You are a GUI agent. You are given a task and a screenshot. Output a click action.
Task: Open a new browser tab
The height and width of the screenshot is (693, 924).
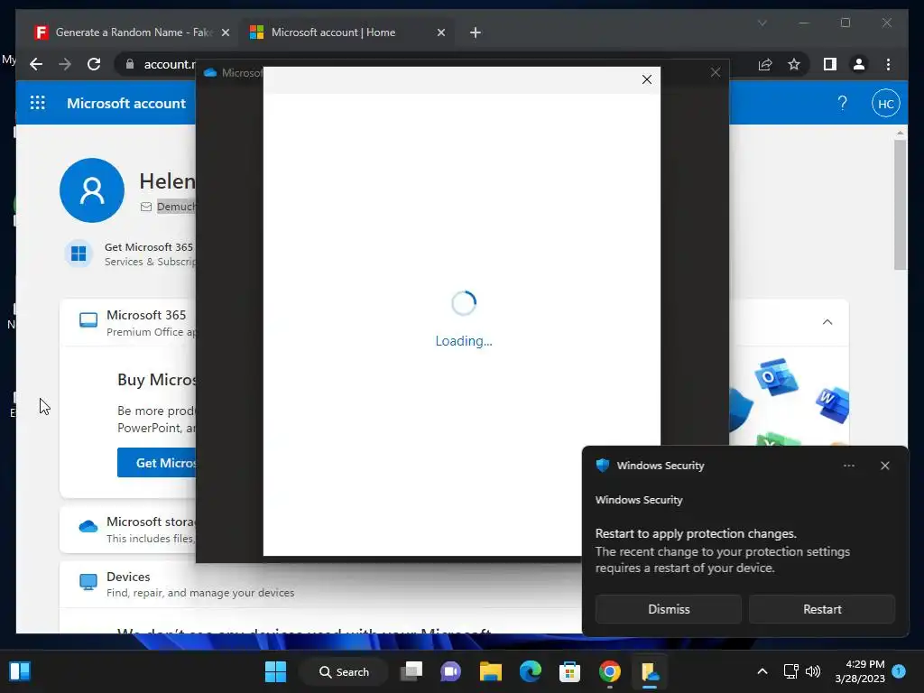pyautogui.click(x=475, y=32)
